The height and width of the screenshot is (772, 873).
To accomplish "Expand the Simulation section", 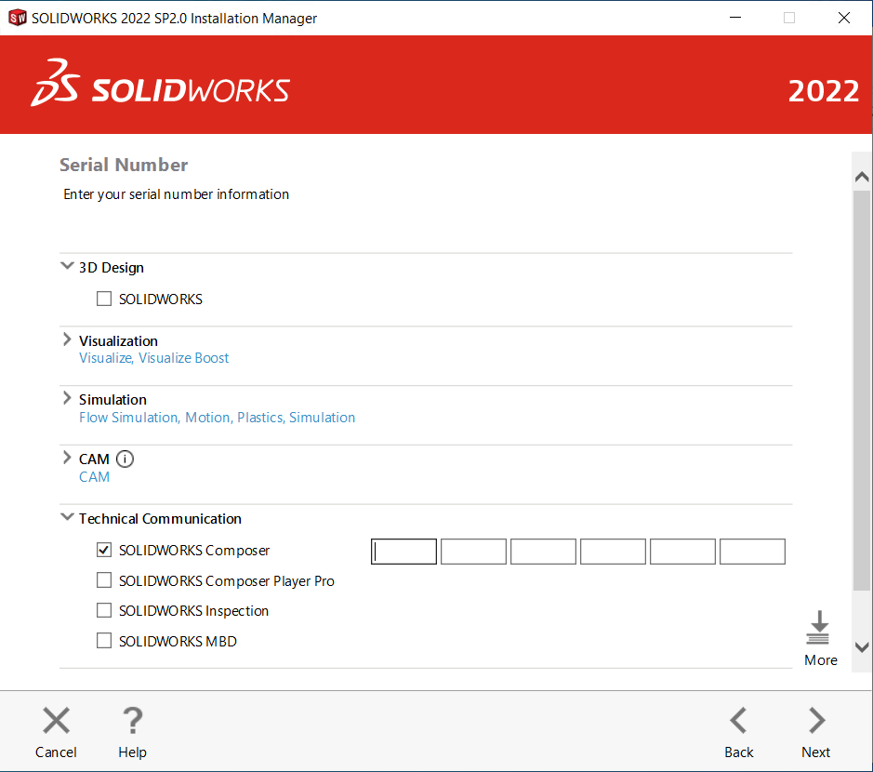I will (x=67, y=398).
